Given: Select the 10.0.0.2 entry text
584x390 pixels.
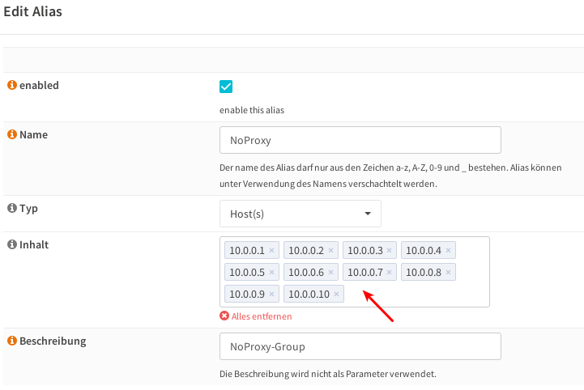Looking at the screenshot, I should pos(306,251).
